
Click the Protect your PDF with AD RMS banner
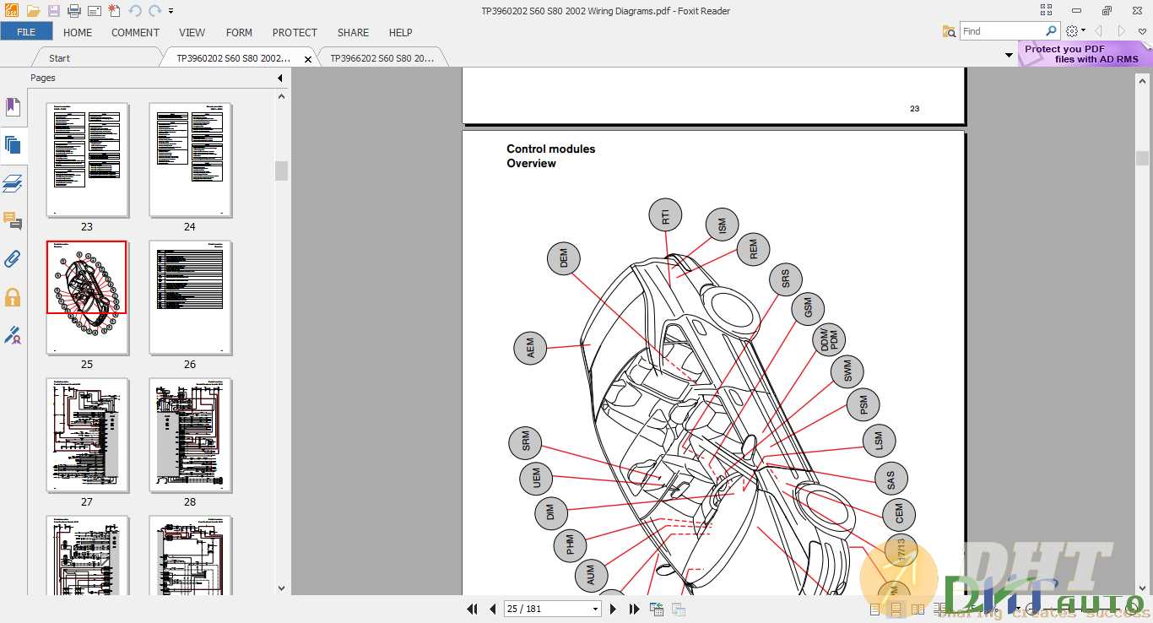1085,54
